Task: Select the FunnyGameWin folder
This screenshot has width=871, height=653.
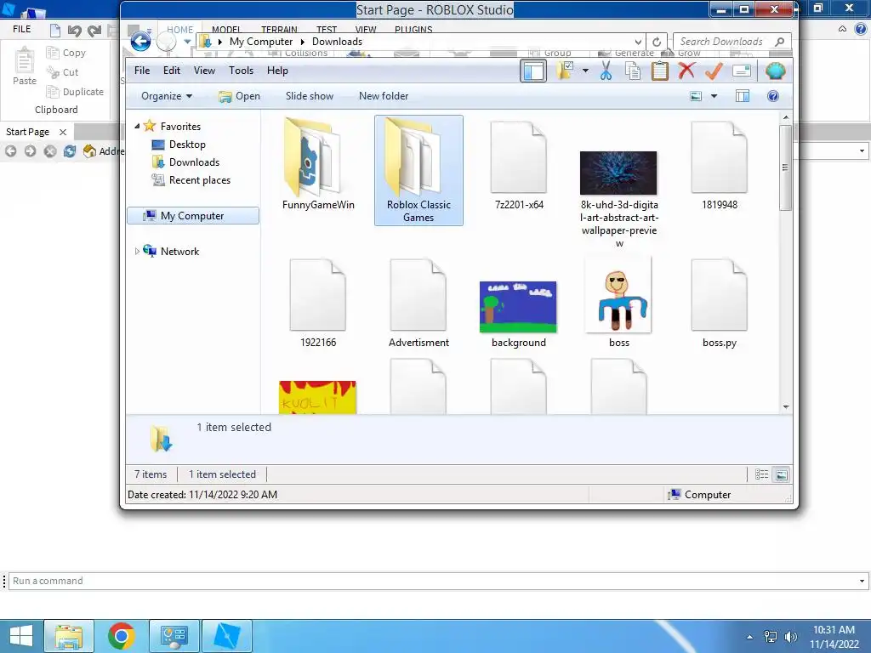Action: click(318, 164)
